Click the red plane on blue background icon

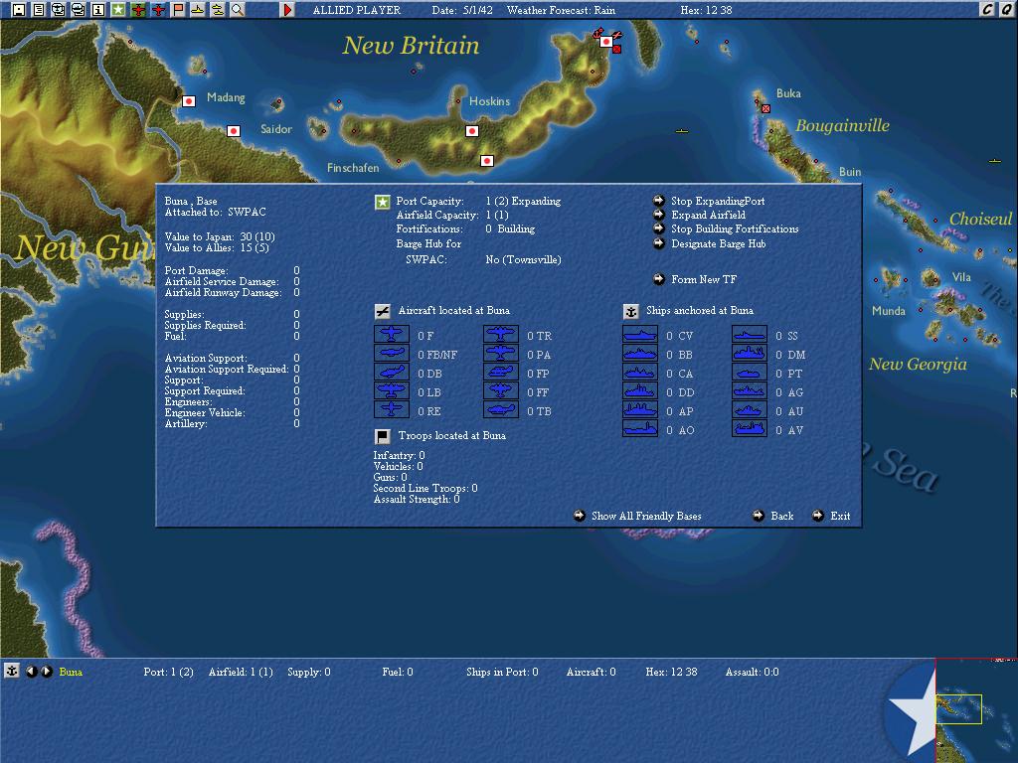158,10
